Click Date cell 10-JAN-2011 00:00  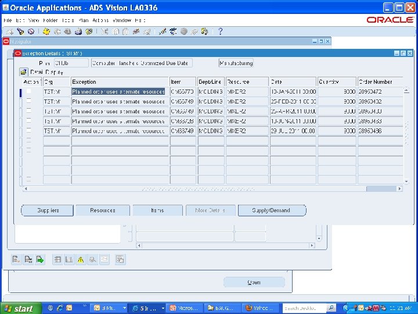293,92
